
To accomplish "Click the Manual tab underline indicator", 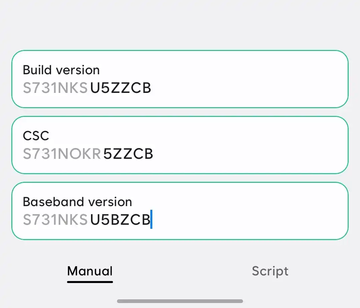I will coord(90,282).
